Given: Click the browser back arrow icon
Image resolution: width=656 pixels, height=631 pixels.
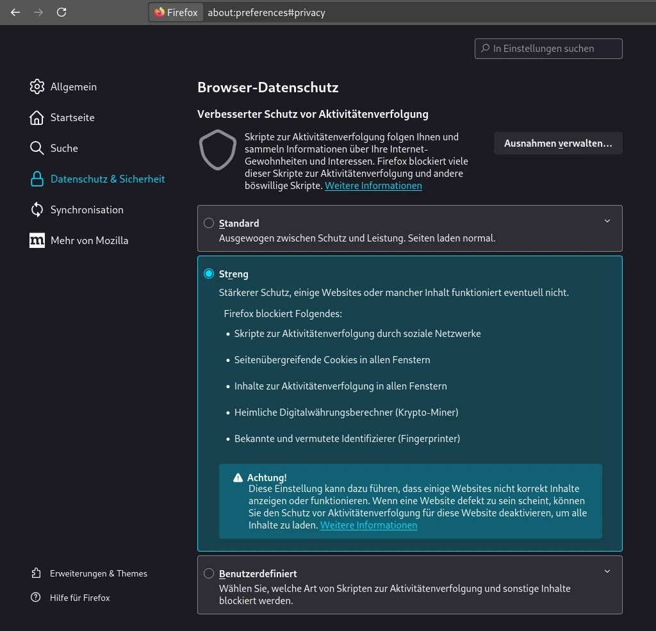Looking at the screenshot, I should (x=15, y=12).
